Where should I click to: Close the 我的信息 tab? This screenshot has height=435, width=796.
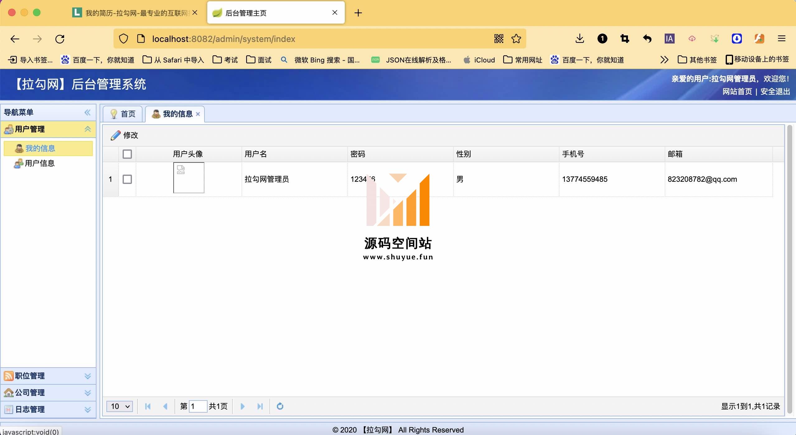(198, 114)
